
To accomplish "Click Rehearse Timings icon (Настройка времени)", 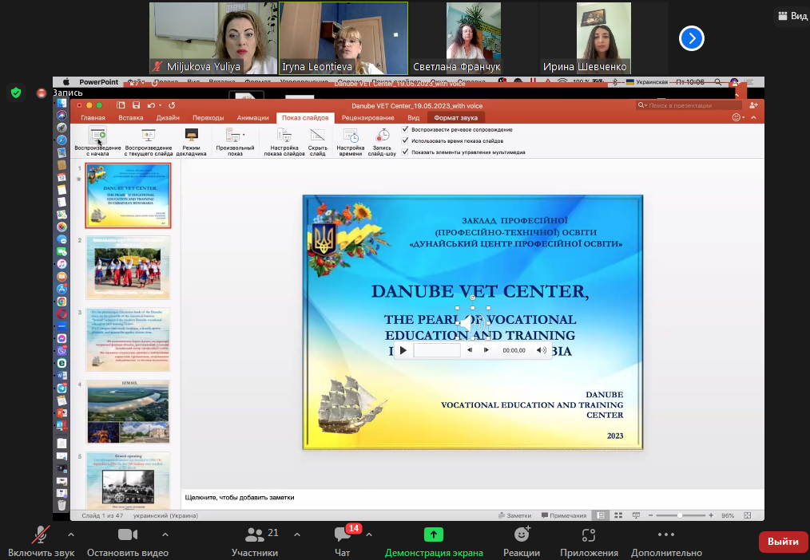I will pyautogui.click(x=350, y=136).
